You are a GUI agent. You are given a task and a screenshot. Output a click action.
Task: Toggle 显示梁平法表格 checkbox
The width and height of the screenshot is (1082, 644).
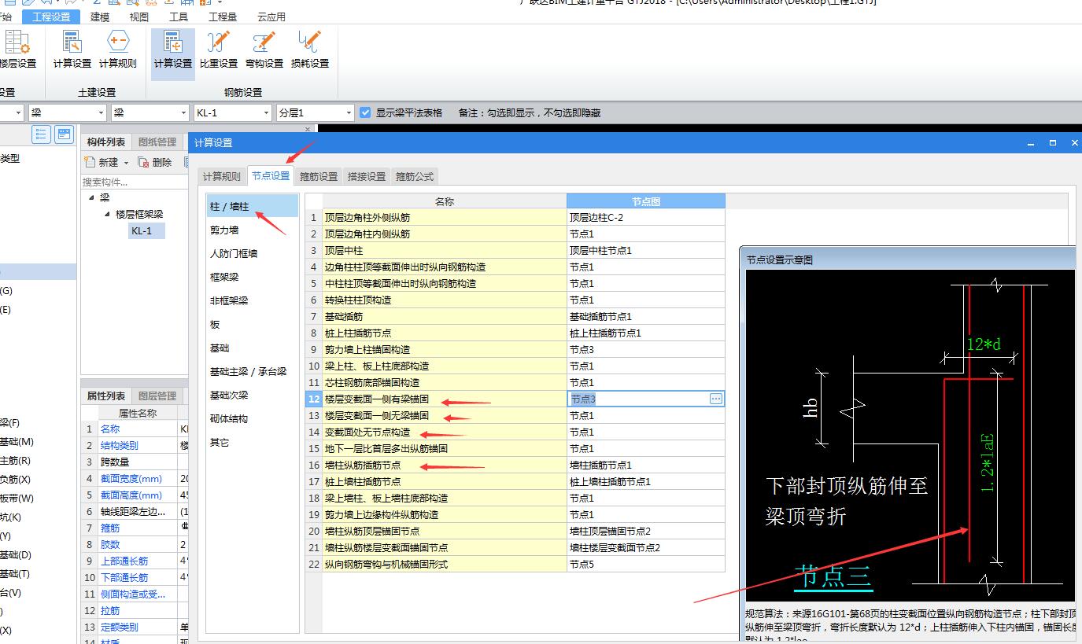pyautogui.click(x=365, y=112)
